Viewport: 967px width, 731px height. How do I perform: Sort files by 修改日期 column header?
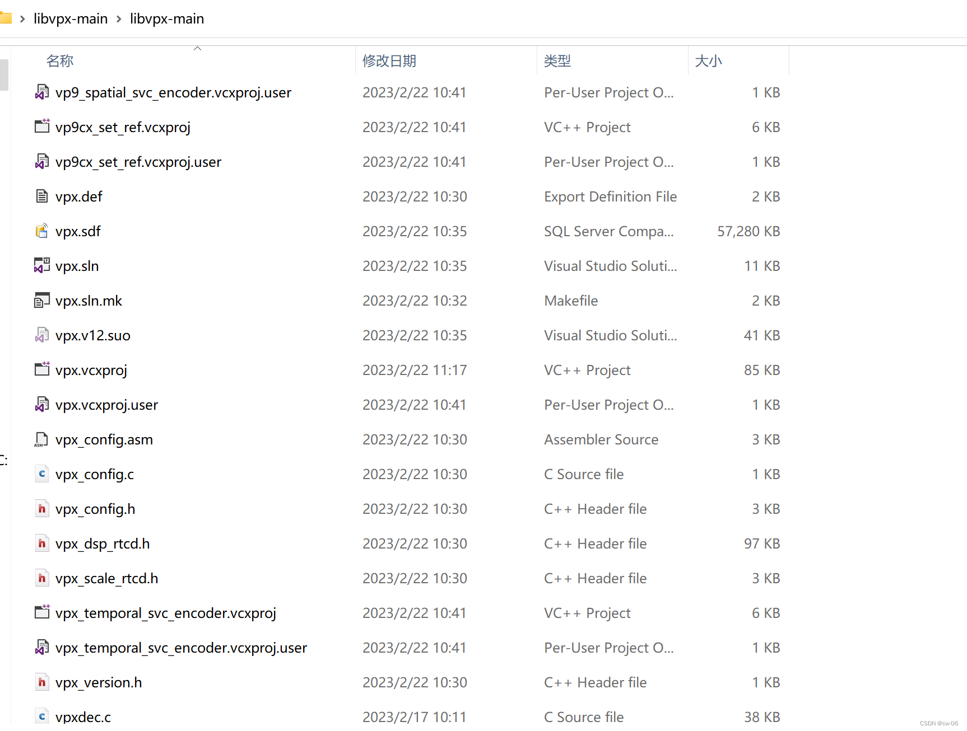tap(389, 60)
